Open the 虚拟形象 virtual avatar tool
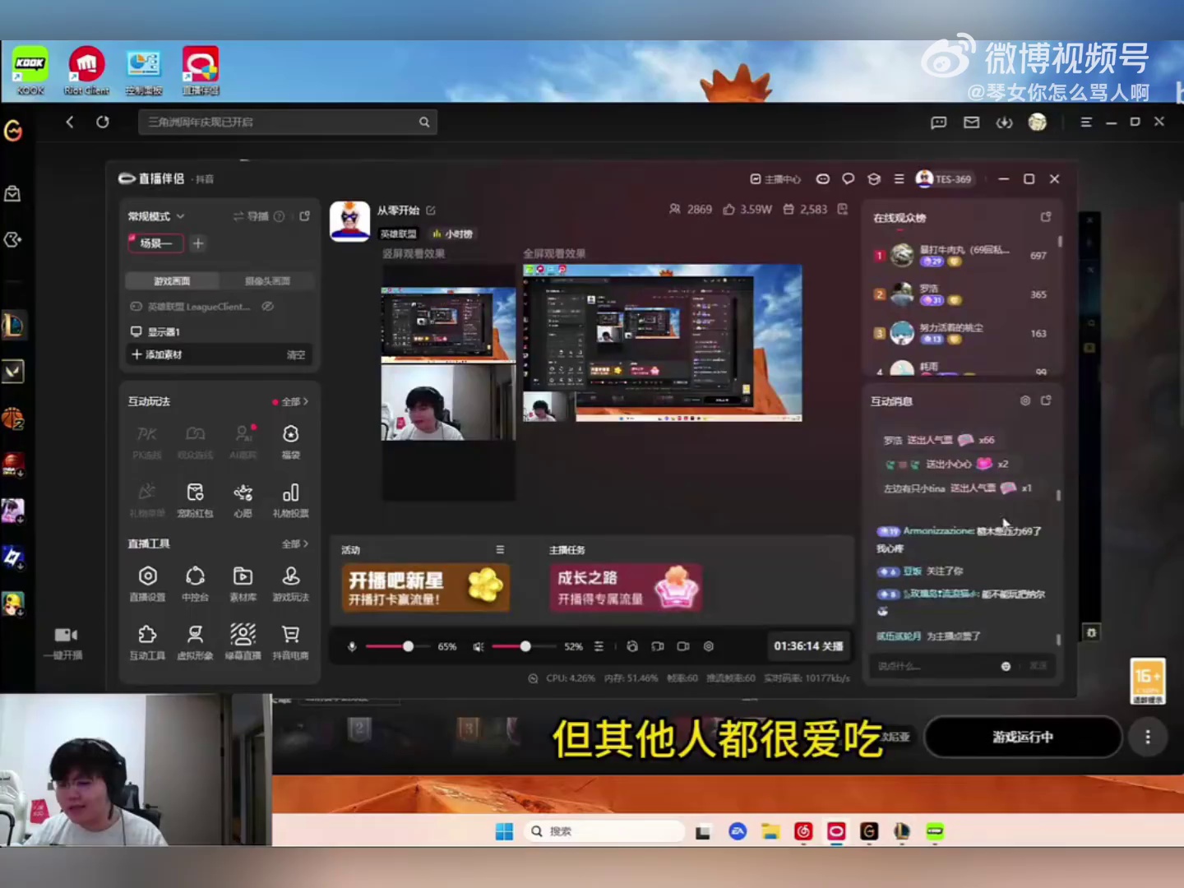This screenshot has width=1184, height=888. pos(195,641)
